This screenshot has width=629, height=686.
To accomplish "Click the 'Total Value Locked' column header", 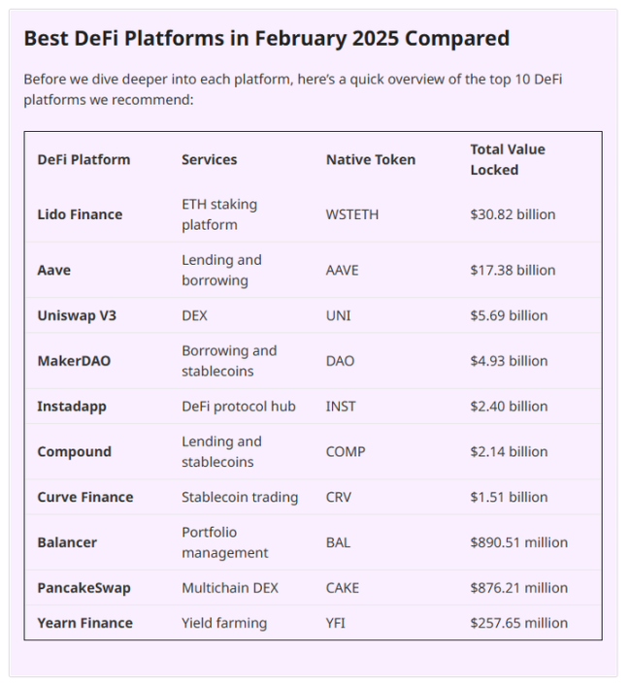I will click(507, 160).
